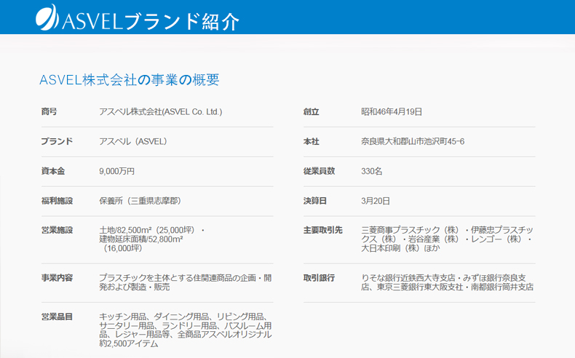The image size is (575, 358).
Task: Click the '商号' label
Action: point(49,112)
